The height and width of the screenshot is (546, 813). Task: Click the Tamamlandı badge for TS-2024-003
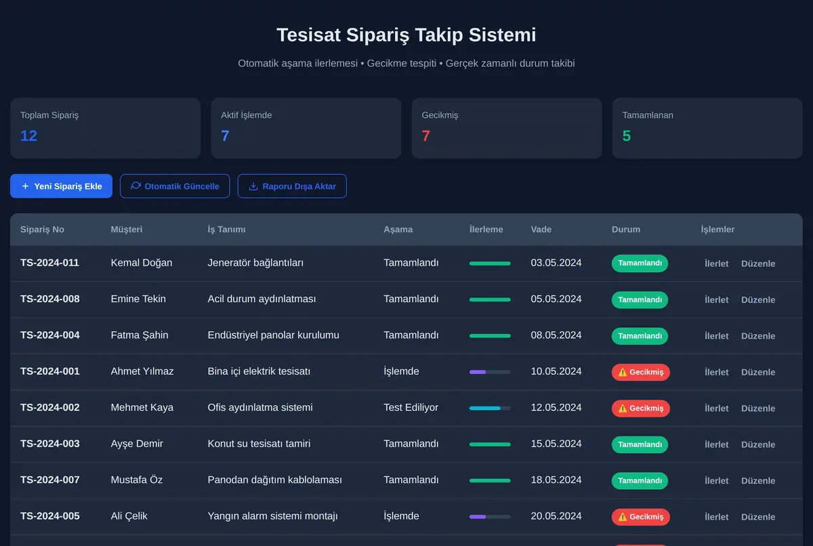coord(640,444)
